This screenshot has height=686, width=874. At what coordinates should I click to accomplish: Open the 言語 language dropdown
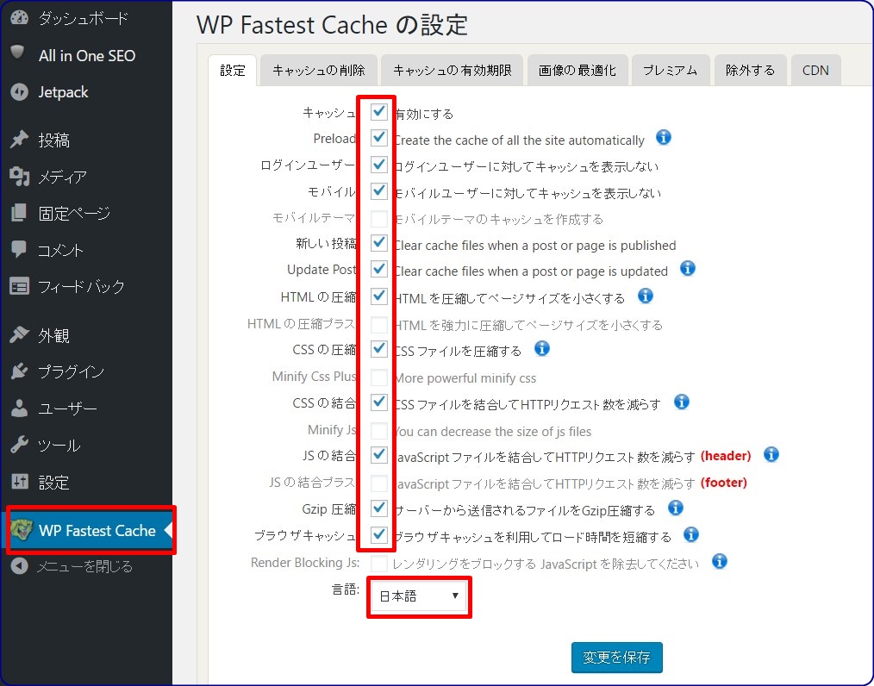coord(419,596)
